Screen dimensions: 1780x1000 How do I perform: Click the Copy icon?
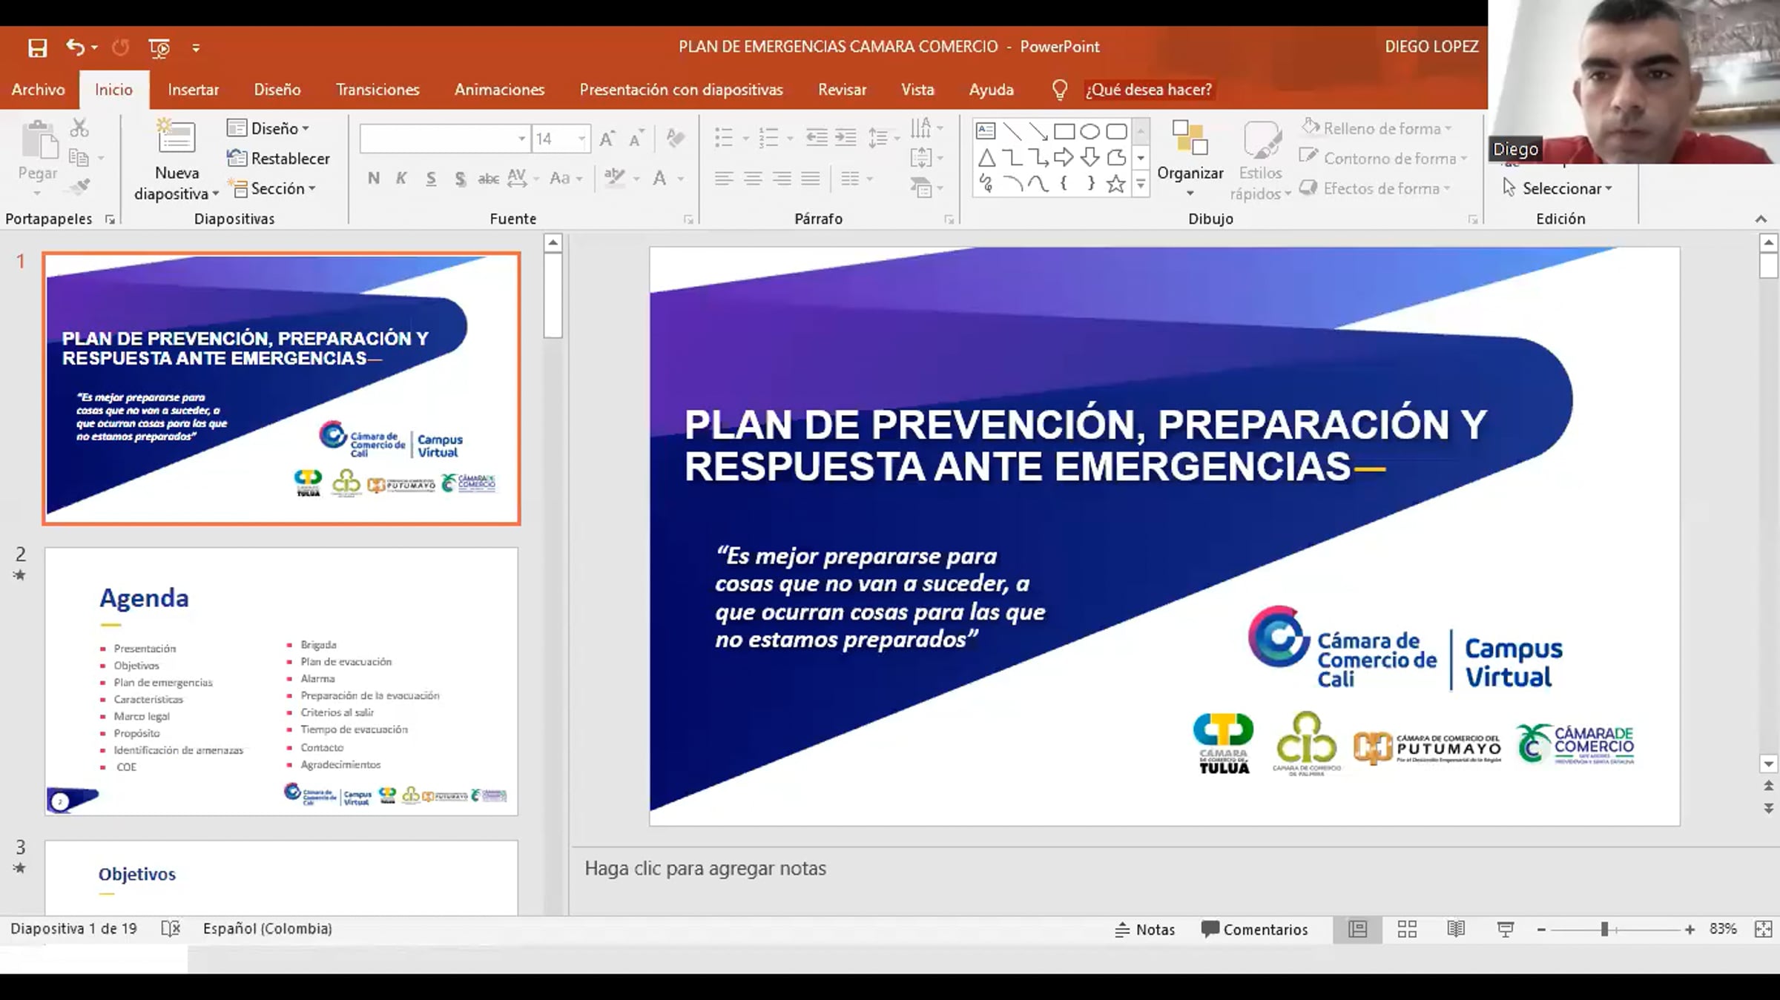point(79,158)
